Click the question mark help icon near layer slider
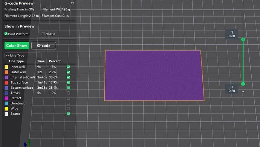 point(243,92)
